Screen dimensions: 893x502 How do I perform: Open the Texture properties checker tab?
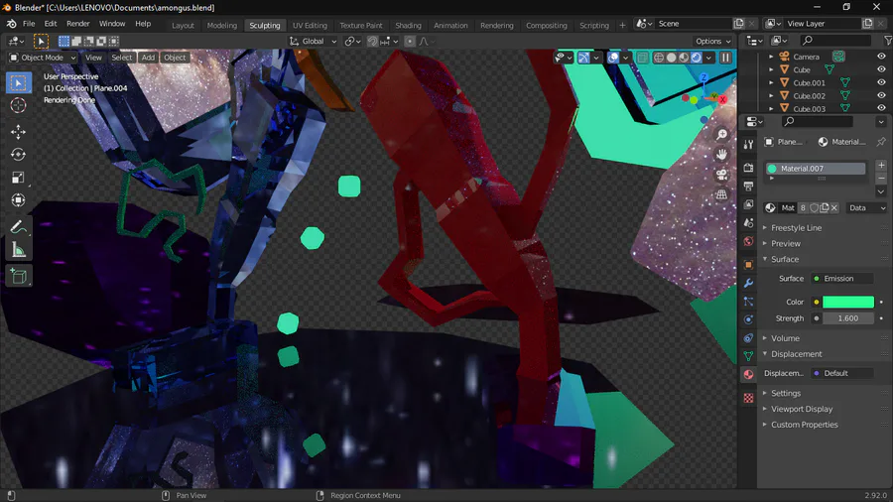click(748, 398)
